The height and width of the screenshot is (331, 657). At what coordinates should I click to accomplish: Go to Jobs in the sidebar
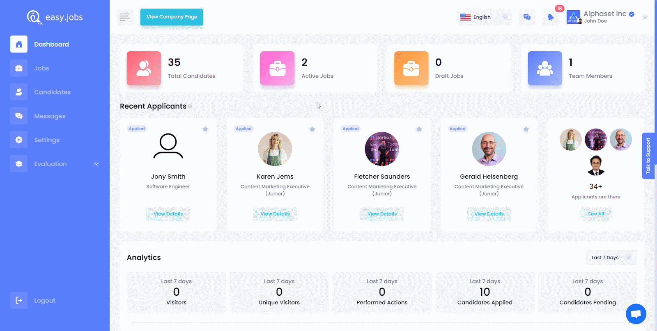point(41,68)
